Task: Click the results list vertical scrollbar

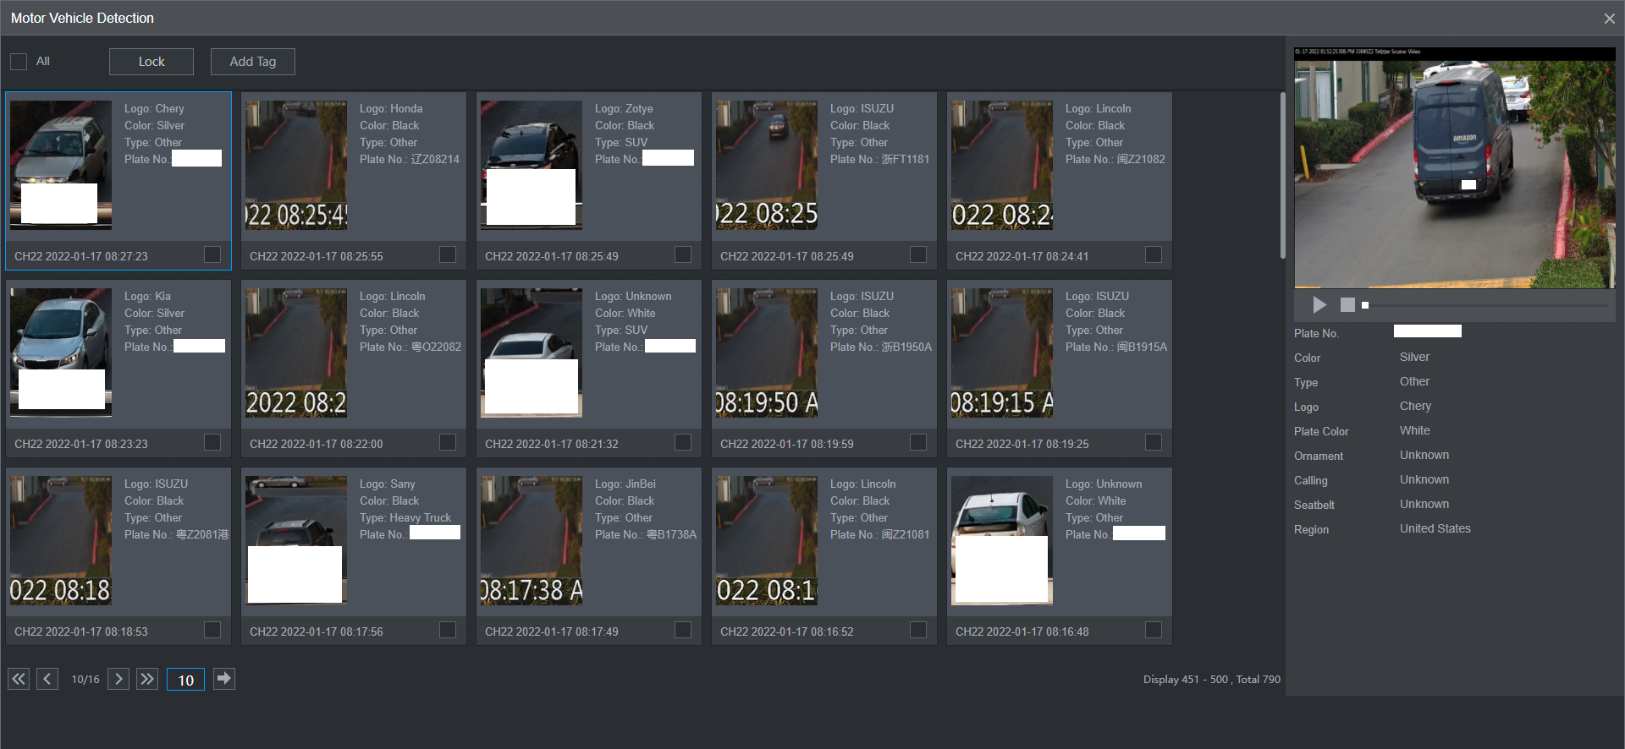Action: (1282, 176)
